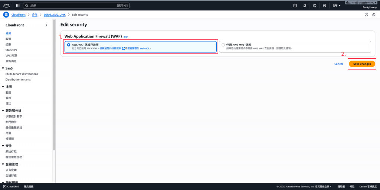The width and height of the screenshot is (380, 190).
Task: Collapse the 遙測 section
Action: click(3, 87)
